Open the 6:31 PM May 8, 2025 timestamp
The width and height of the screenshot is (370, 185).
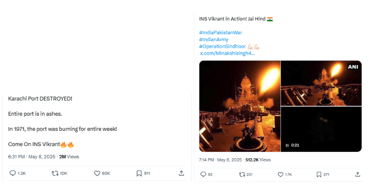[32, 157]
